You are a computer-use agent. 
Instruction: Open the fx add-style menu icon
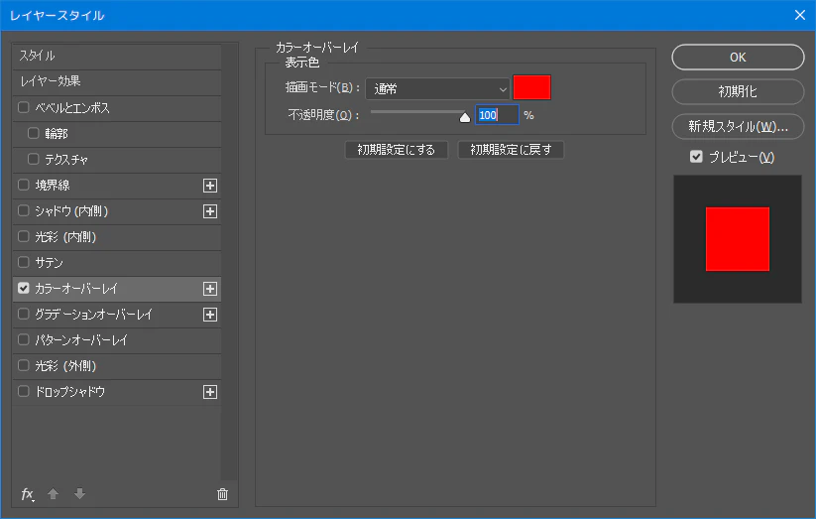point(28,494)
